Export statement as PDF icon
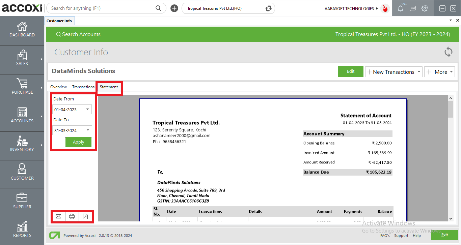The height and width of the screenshot is (245, 461). (x=85, y=216)
